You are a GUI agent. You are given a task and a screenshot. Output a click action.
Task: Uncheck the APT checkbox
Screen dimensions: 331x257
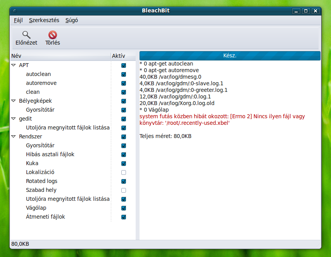click(124, 66)
